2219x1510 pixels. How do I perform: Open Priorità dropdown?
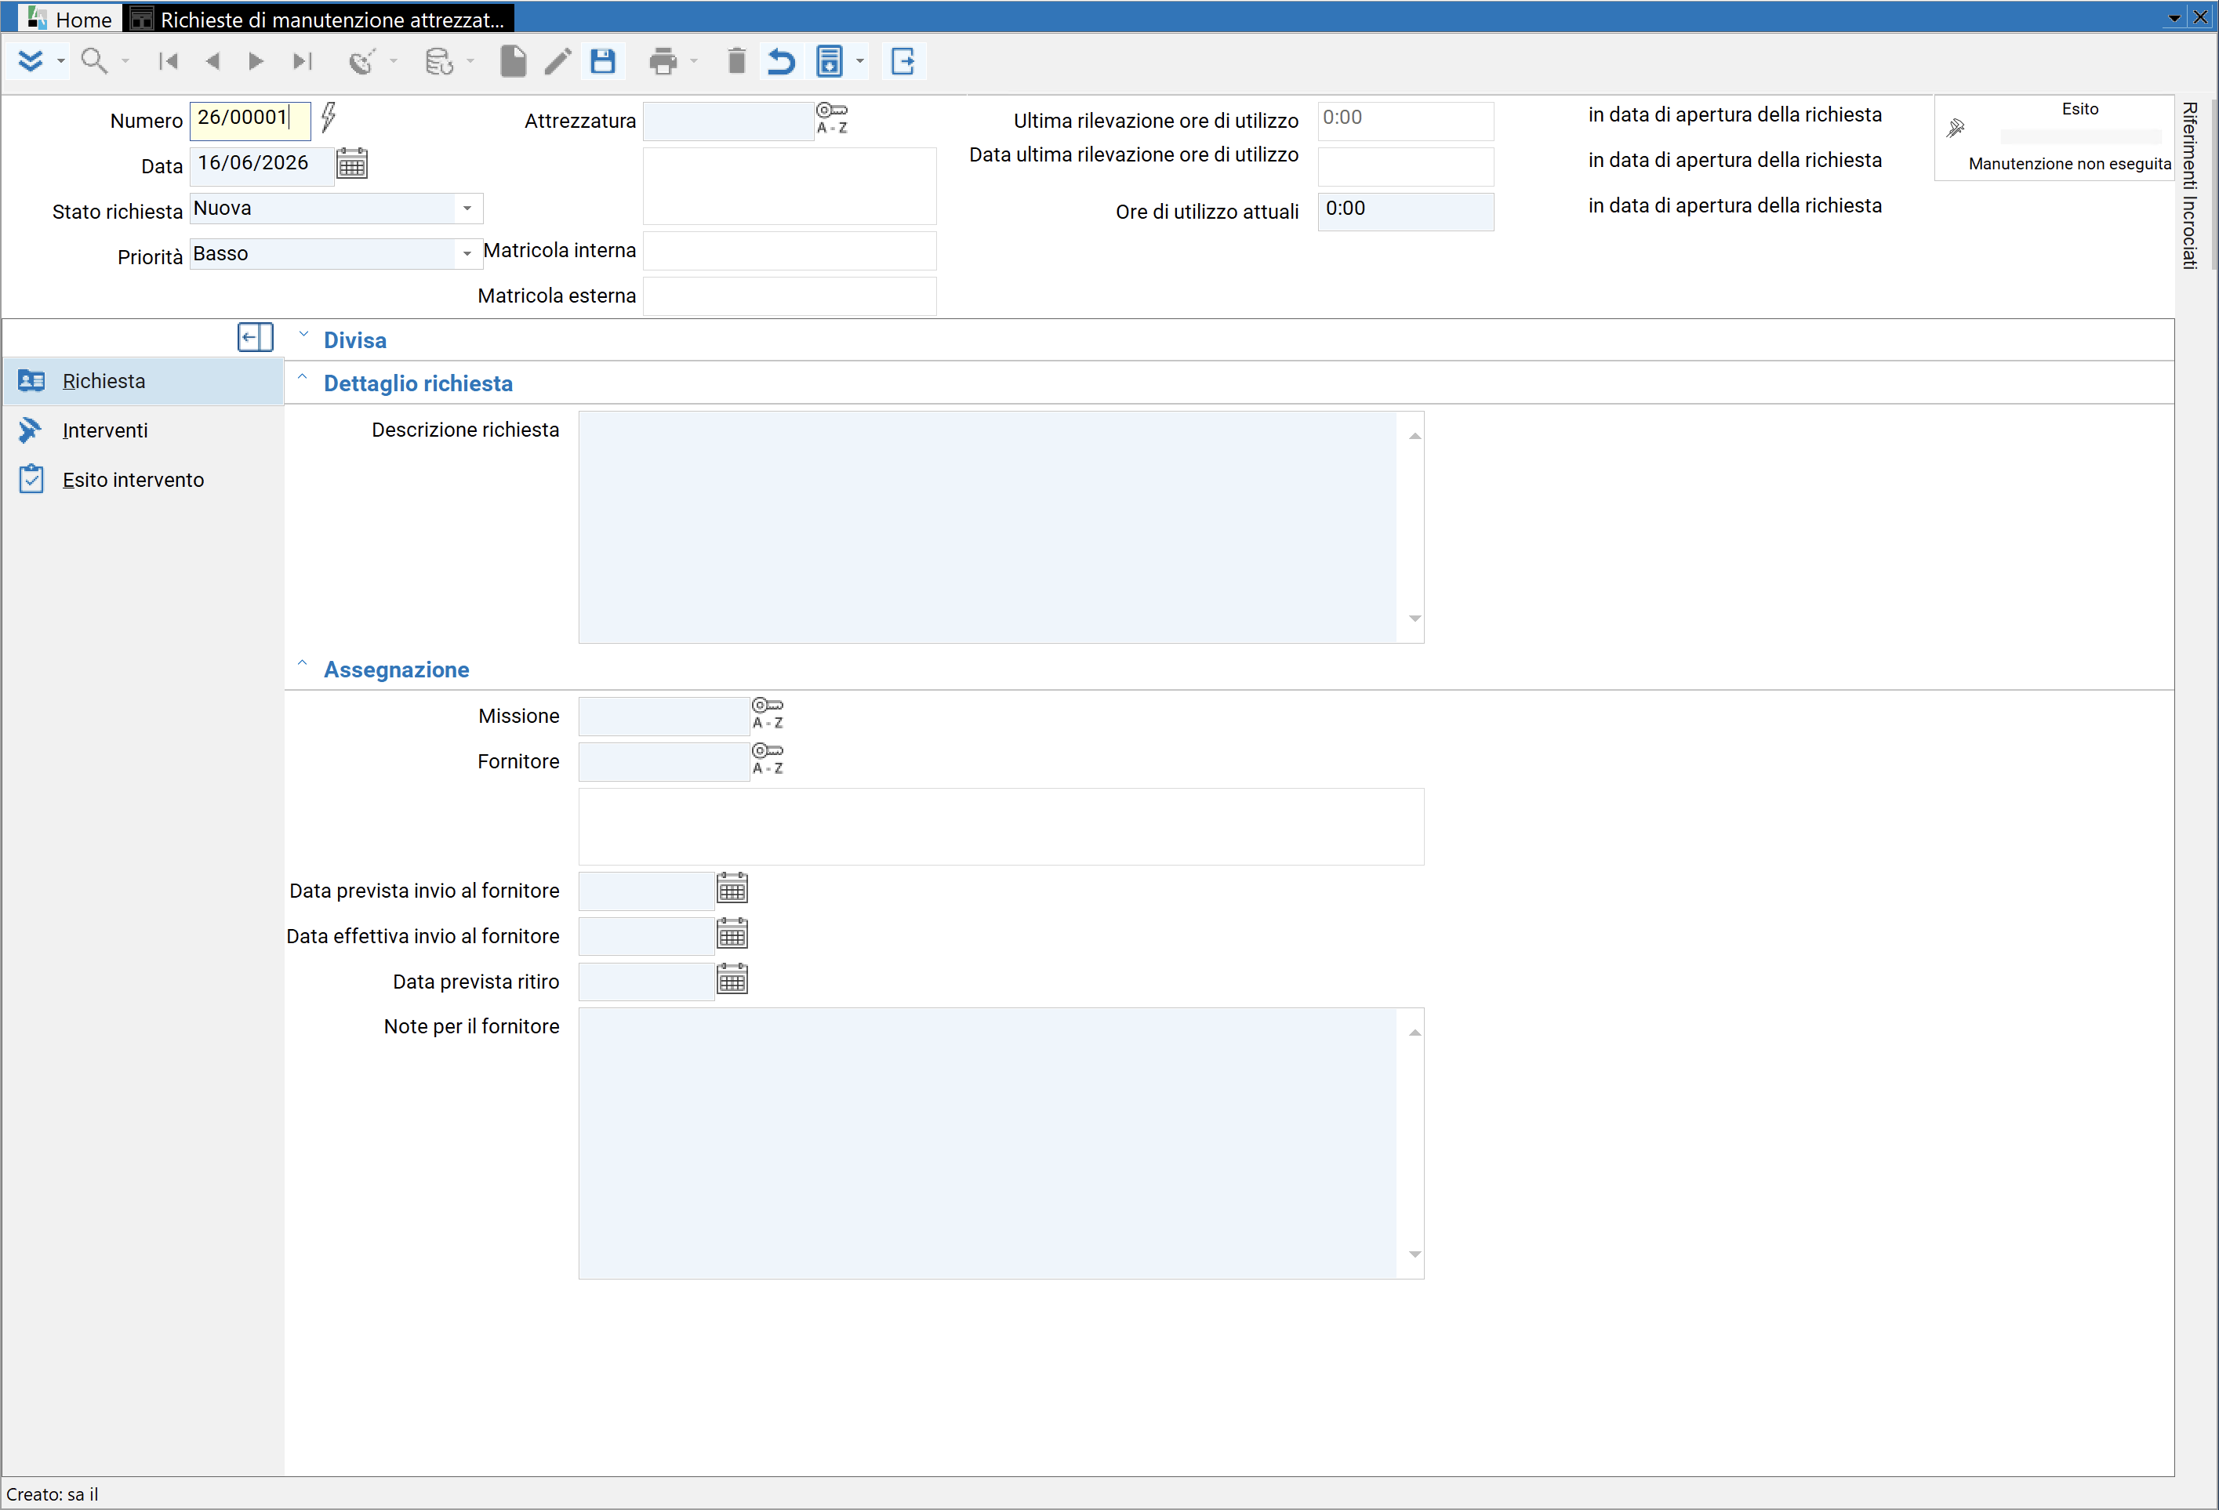click(x=467, y=254)
